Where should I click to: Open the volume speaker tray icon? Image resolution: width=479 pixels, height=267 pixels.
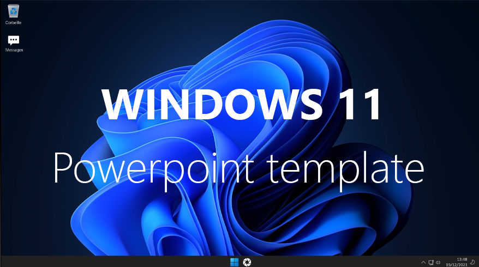click(438, 262)
